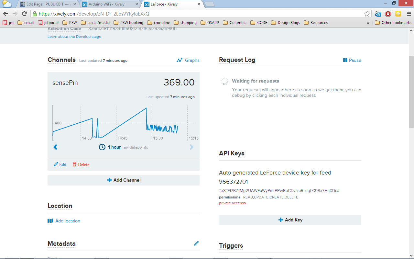Open the PSW booking bookmarks folder
The width and height of the screenshot is (414, 259).
pyautogui.click(x=128, y=23)
